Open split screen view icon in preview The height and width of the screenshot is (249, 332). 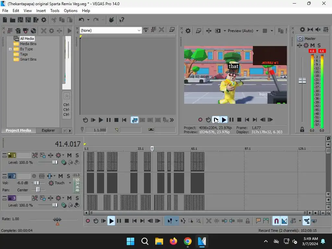click(x=218, y=31)
